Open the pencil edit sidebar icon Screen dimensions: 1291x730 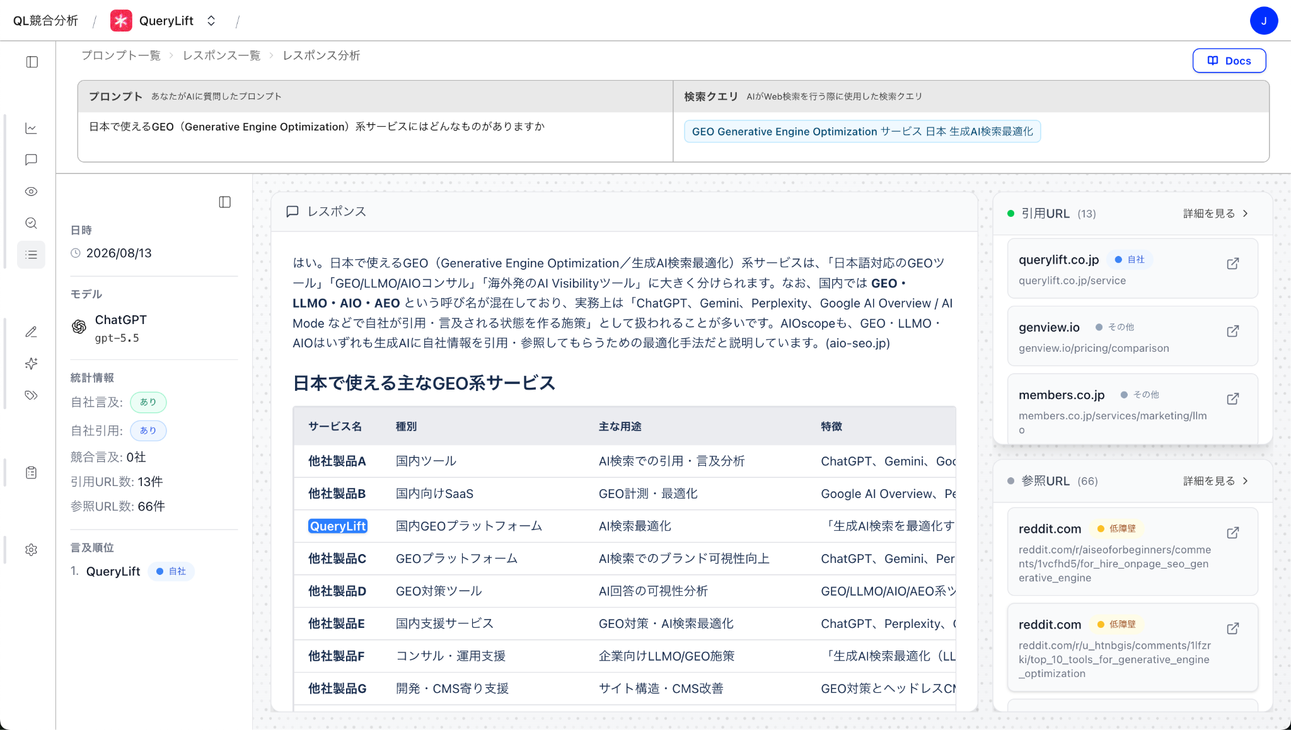31,332
